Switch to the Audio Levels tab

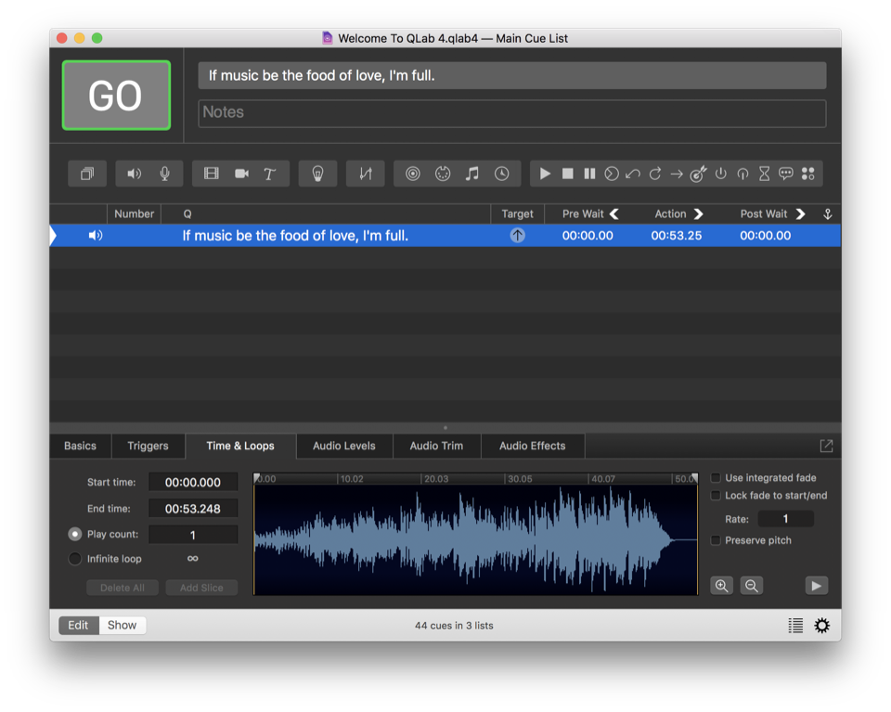pos(344,447)
